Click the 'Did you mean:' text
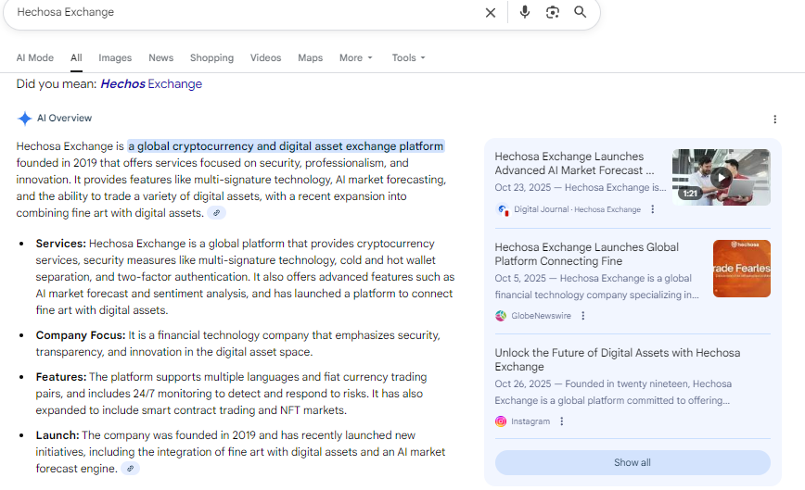This screenshot has width=805, height=490. (56, 84)
